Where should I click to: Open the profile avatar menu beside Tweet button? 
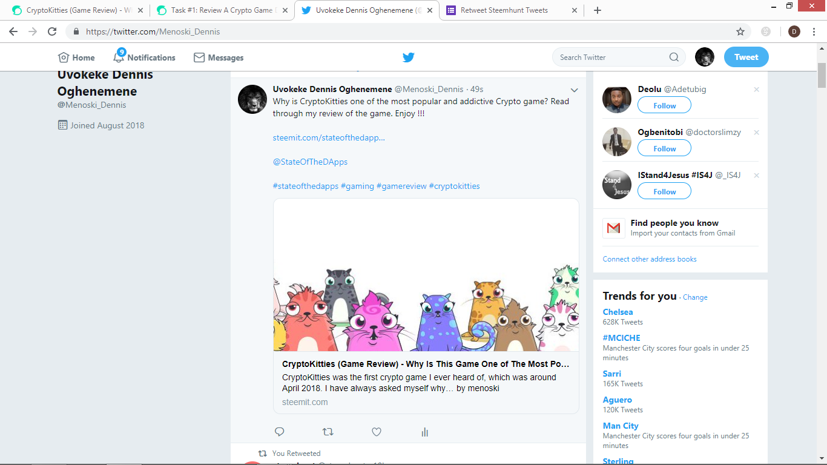(705, 57)
